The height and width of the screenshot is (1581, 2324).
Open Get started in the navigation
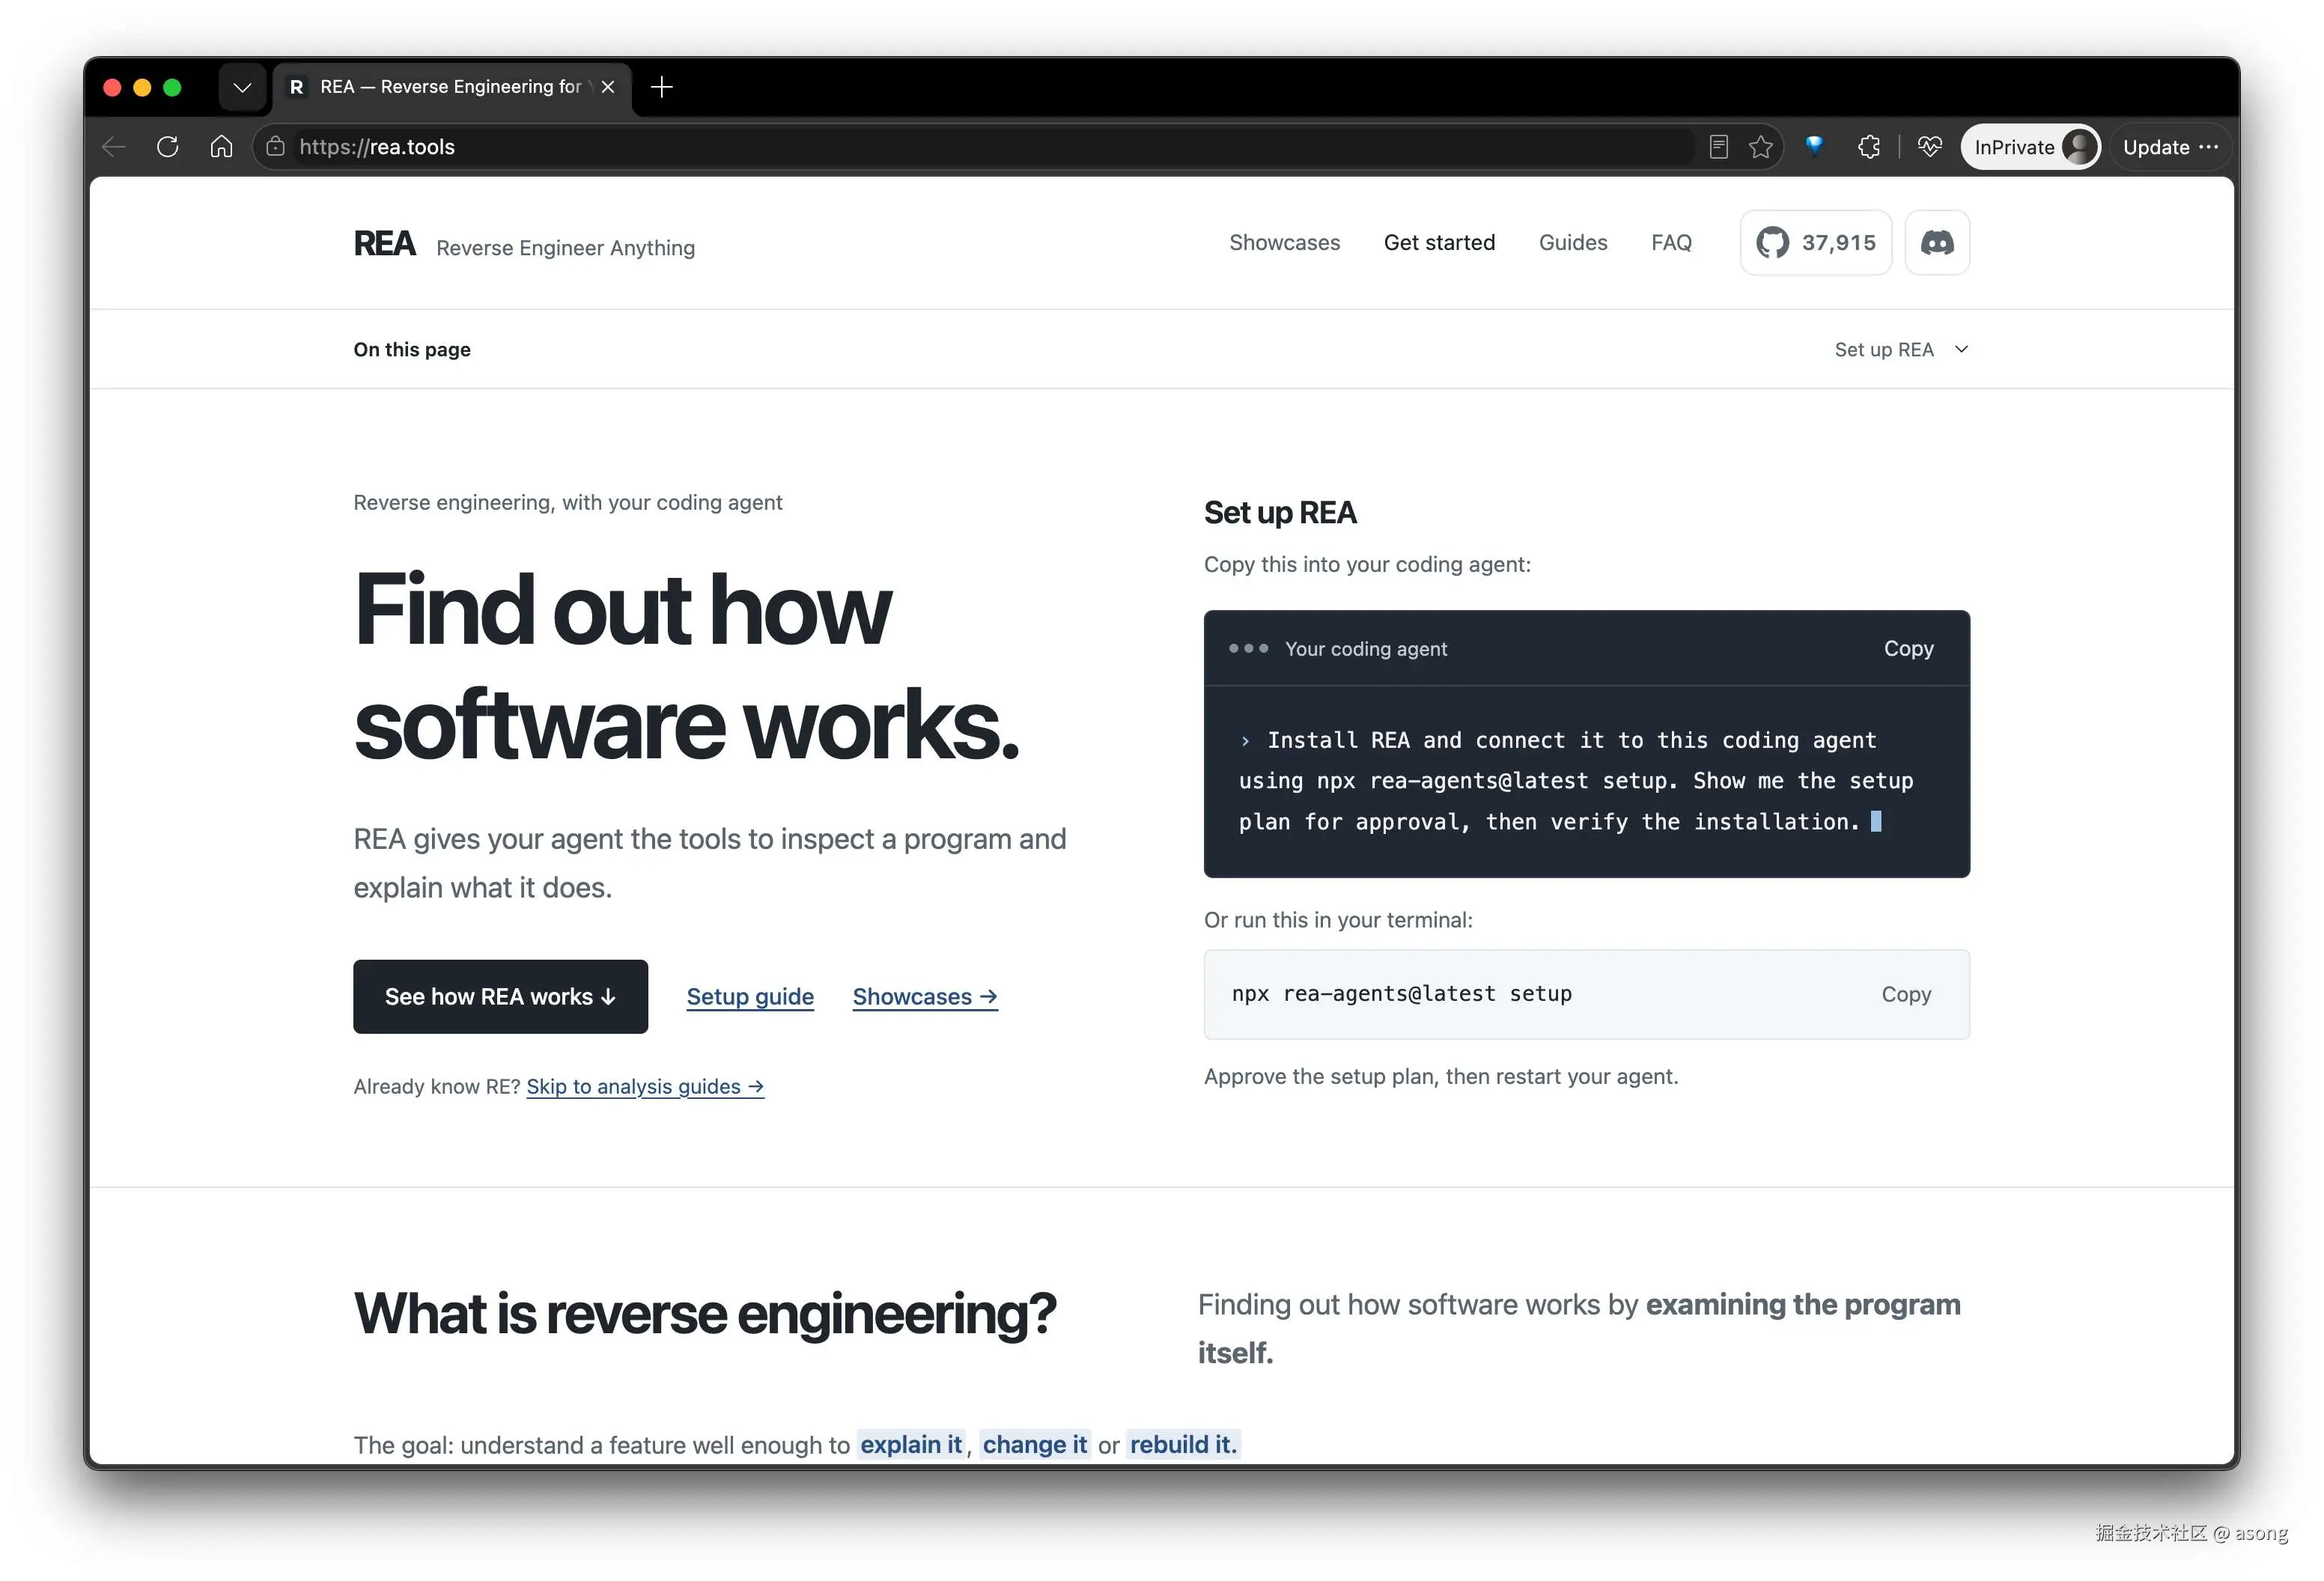[x=1439, y=243]
